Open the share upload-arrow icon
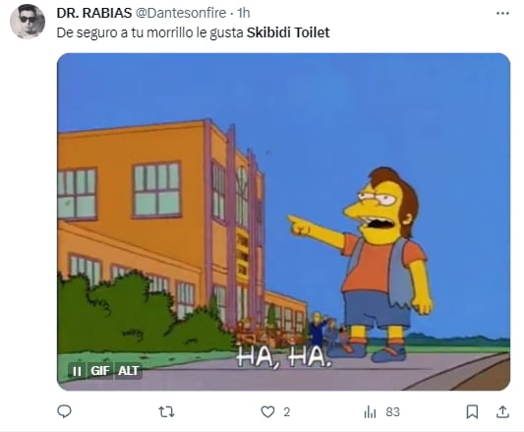Viewport: 524px width, 432px height. coord(502,412)
